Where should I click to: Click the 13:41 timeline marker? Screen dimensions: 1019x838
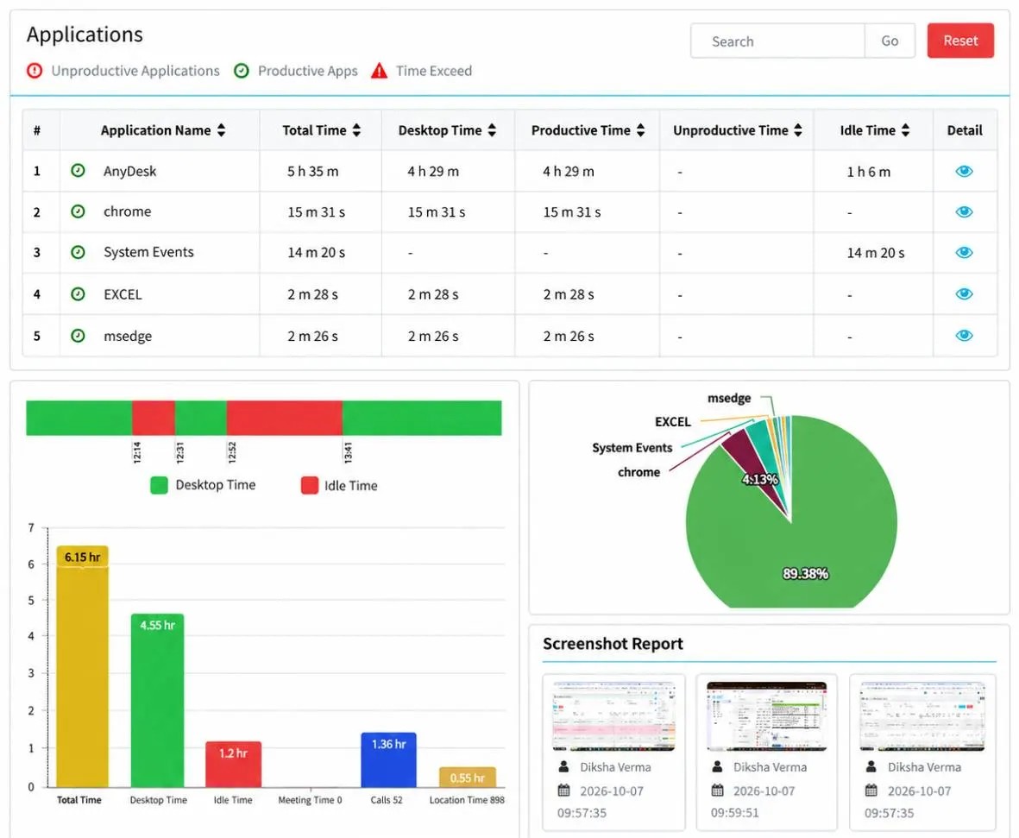tap(348, 452)
